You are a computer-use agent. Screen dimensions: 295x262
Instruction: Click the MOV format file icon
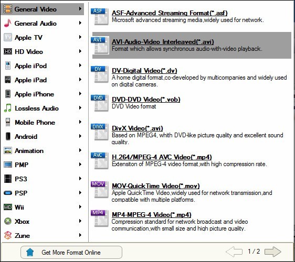[100, 190]
